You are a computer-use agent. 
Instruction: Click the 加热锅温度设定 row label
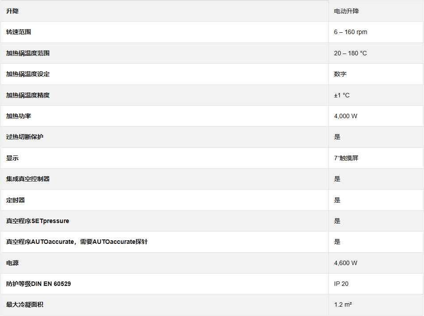coord(27,74)
